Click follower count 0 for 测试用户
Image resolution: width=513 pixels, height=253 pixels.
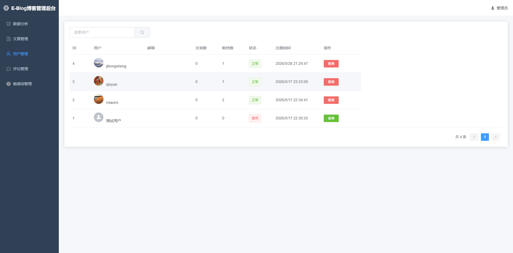[x=223, y=118]
